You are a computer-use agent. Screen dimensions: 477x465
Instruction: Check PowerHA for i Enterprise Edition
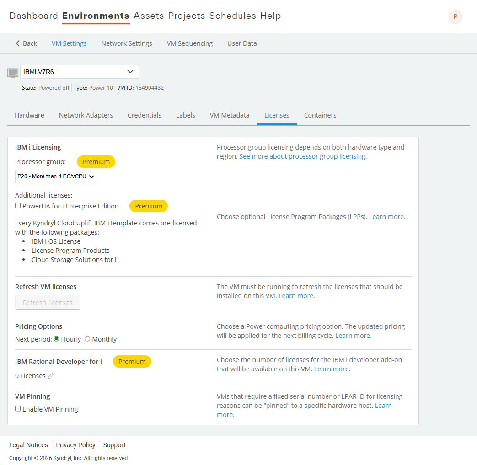17,205
